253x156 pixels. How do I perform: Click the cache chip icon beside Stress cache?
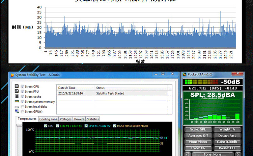(x=17, y=96)
